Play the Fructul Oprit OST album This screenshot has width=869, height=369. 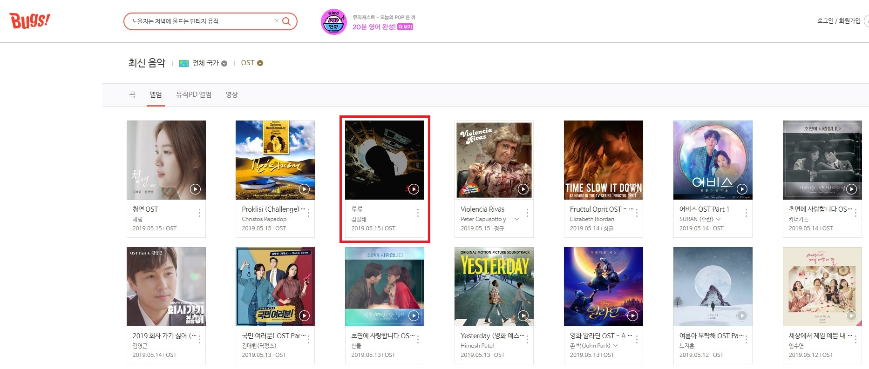pyautogui.click(x=632, y=189)
